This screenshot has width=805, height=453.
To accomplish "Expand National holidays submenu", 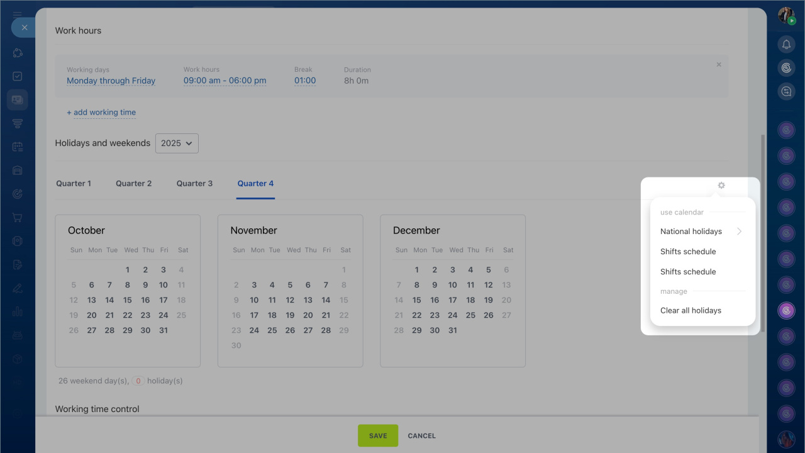I will point(701,232).
